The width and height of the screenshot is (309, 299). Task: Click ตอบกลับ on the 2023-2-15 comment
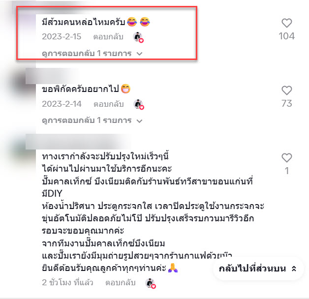[x=108, y=37]
